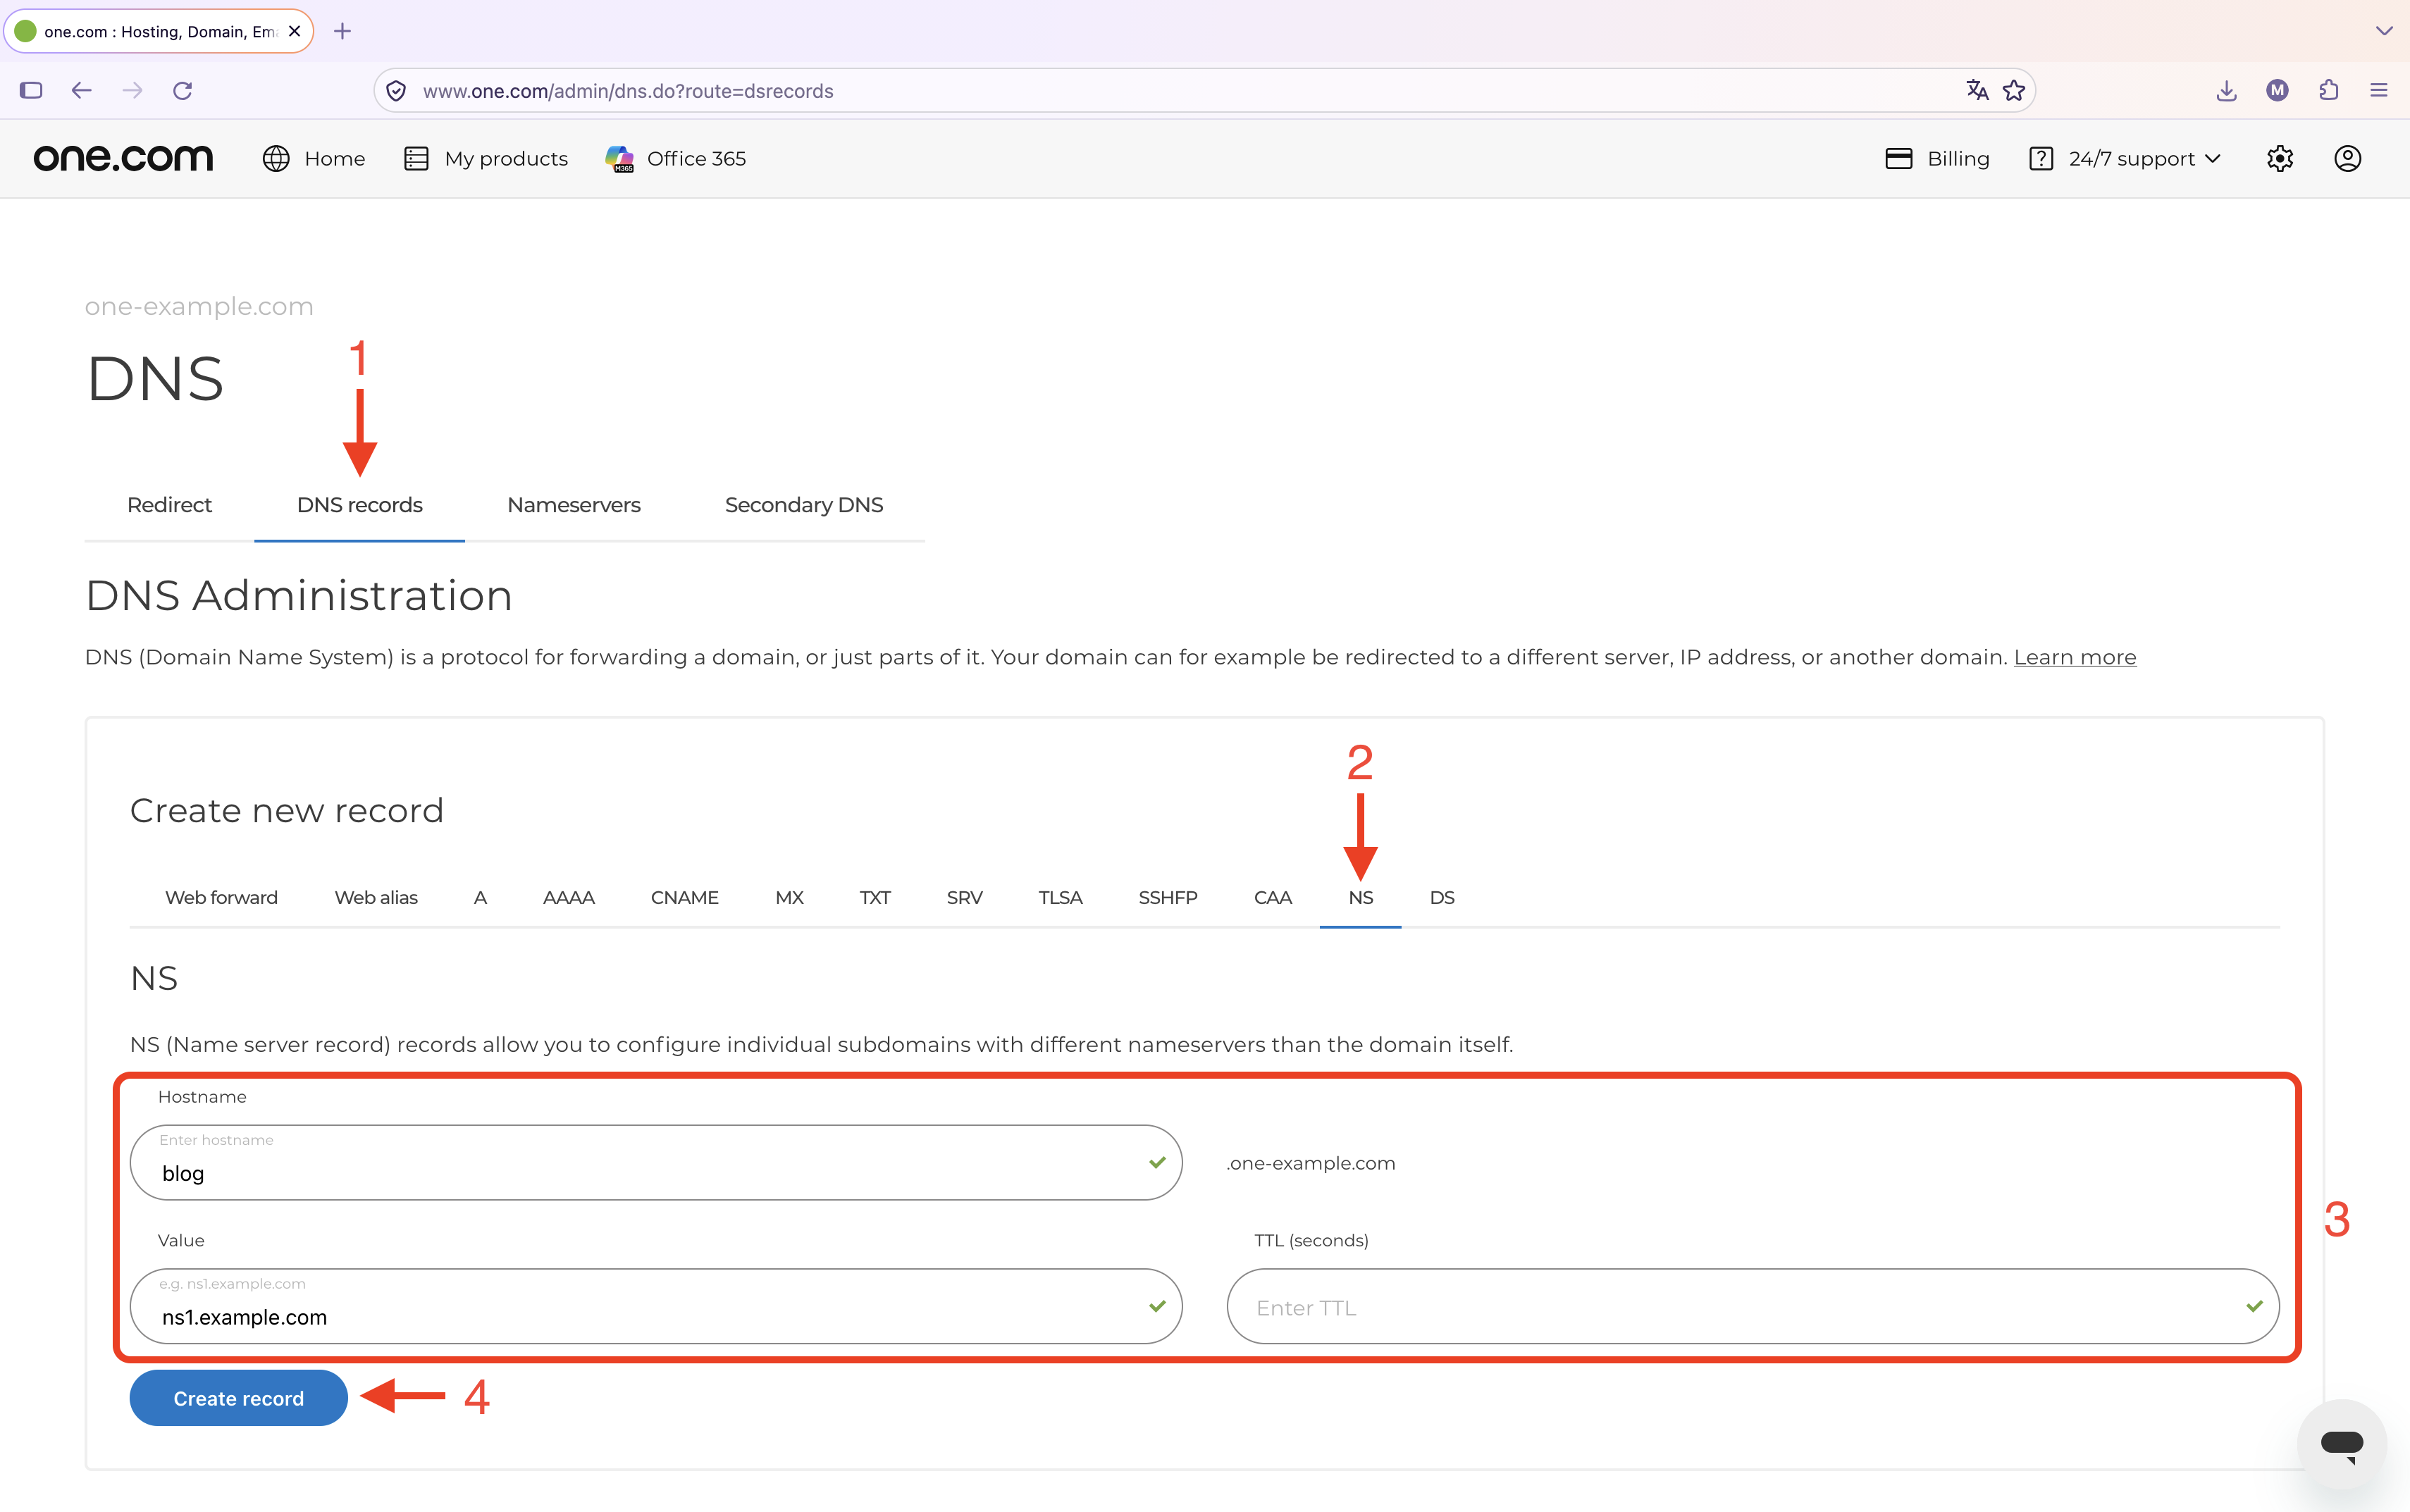Toggle the browser sidebar panel icon
The width and height of the screenshot is (2410, 1512).
(31, 90)
